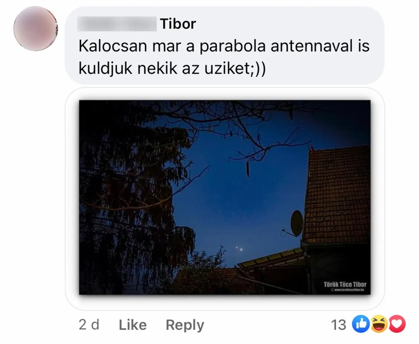Viewport: 419px width, 344px height.
Task: Click the tiled roof in the photo
Action: click(337, 194)
